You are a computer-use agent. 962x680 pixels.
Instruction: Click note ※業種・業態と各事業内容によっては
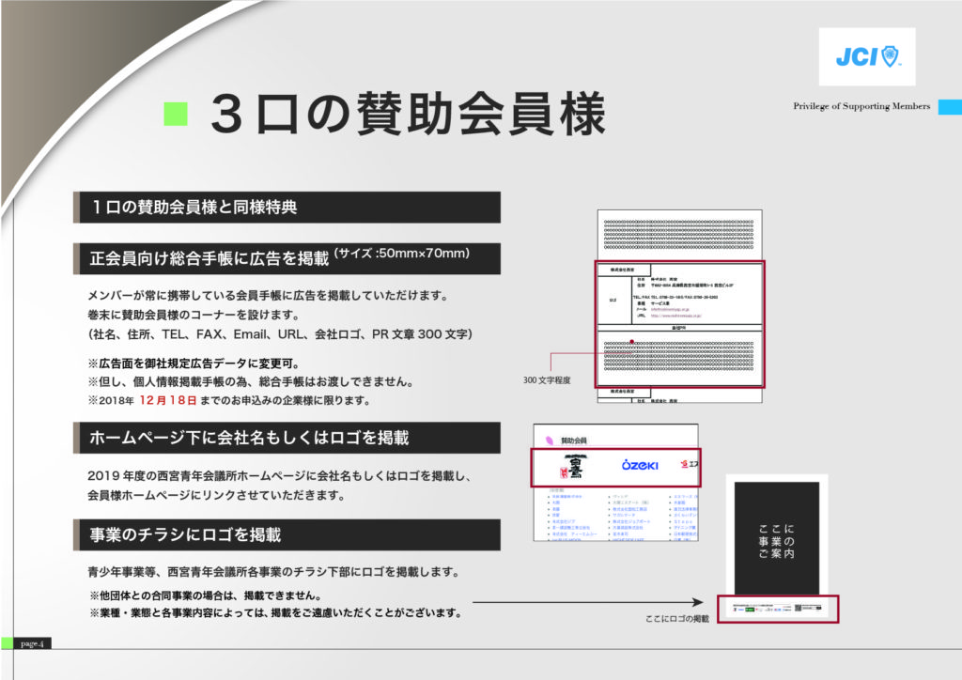point(275,612)
